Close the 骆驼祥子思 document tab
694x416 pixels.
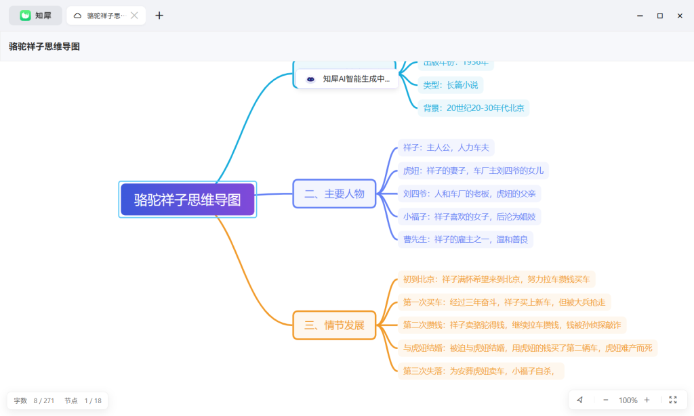[135, 16]
